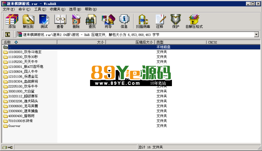The width and height of the screenshot is (262, 151).
Task: Close the WinRAR window
Action: [258, 4]
